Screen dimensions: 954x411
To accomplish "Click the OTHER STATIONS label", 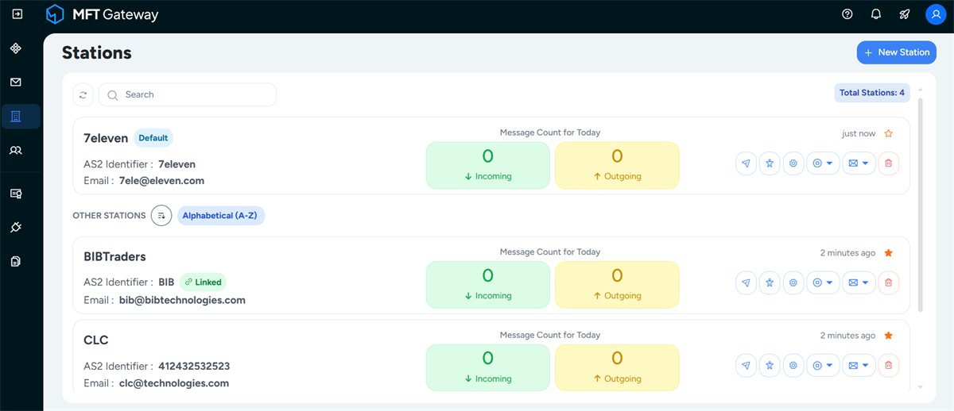I will (109, 215).
